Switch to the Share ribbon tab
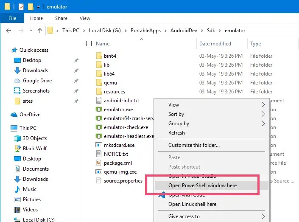This screenshot has width=299, height=222. click(x=61, y=18)
